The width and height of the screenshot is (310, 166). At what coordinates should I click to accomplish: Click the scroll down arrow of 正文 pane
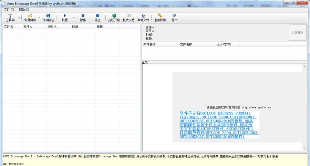pos(305,149)
